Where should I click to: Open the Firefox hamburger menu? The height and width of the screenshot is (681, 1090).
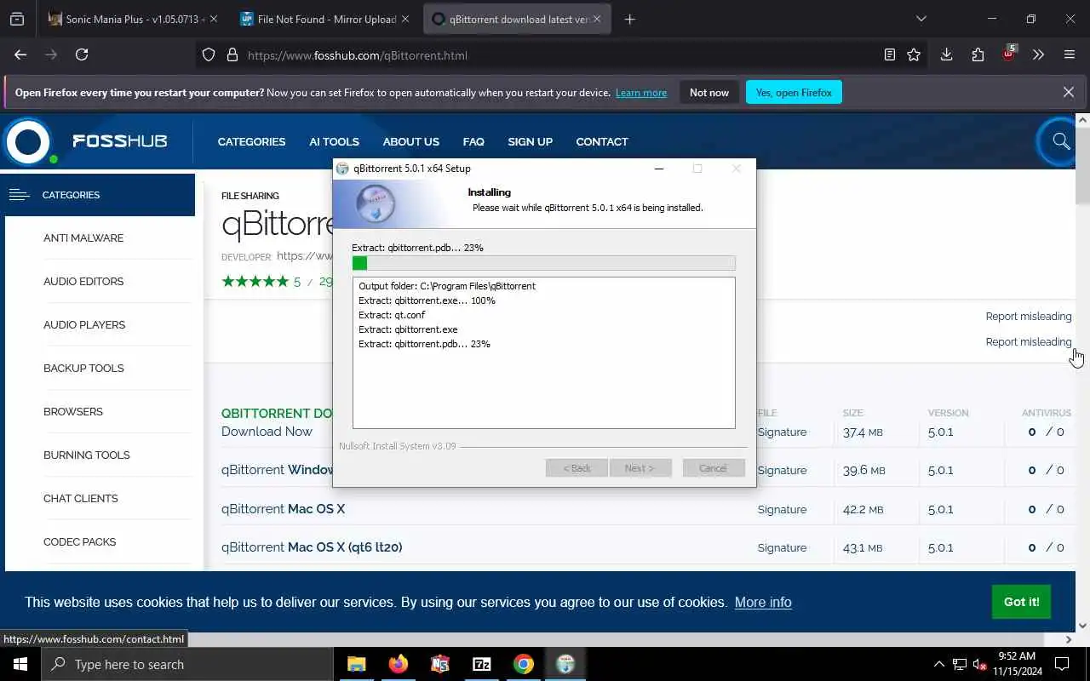tap(1070, 54)
